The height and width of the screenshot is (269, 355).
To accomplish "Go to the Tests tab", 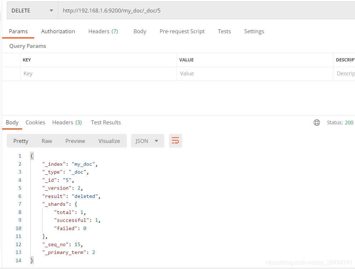I will pyautogui.click(x=224, y=31).
